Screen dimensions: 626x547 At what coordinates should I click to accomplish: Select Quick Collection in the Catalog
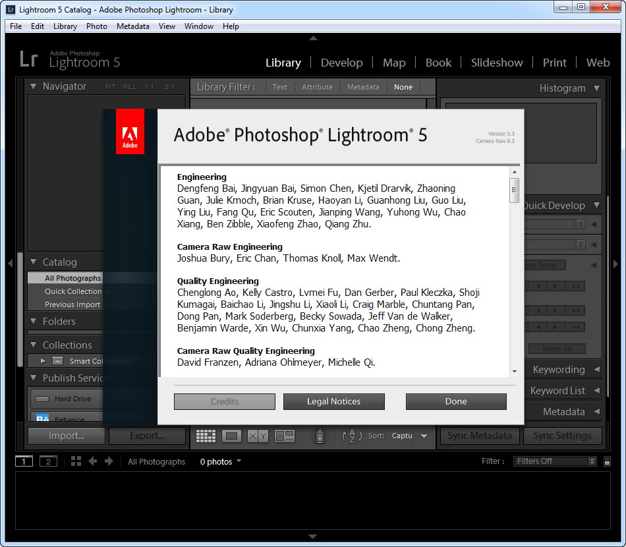coord(73,291)
